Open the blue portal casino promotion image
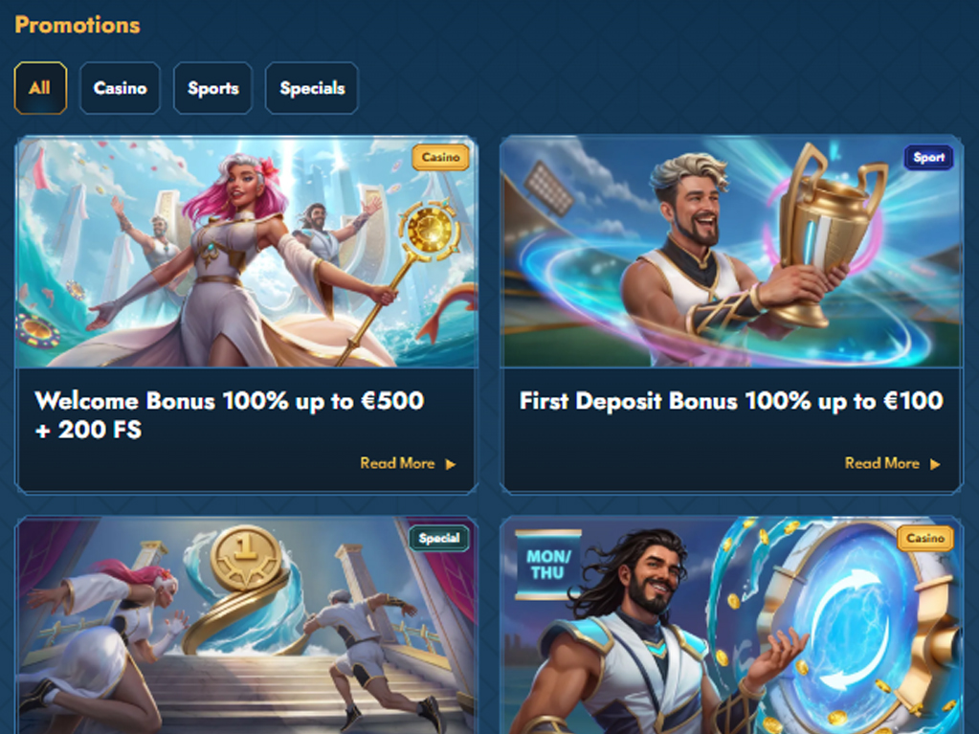Viewport: 979px width, 734px height. point(731,626)
